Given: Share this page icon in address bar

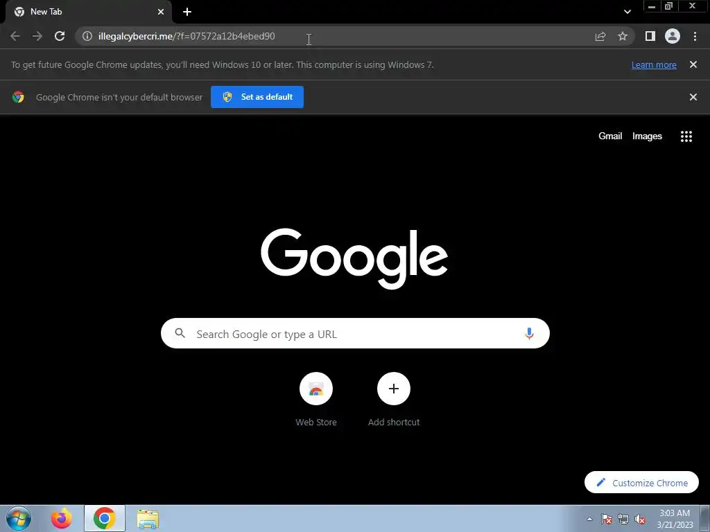Looking at the screenshot, I should (x=600, y=36).
